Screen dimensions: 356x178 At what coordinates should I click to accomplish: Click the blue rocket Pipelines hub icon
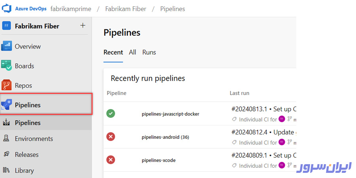(x=6, y=105)
